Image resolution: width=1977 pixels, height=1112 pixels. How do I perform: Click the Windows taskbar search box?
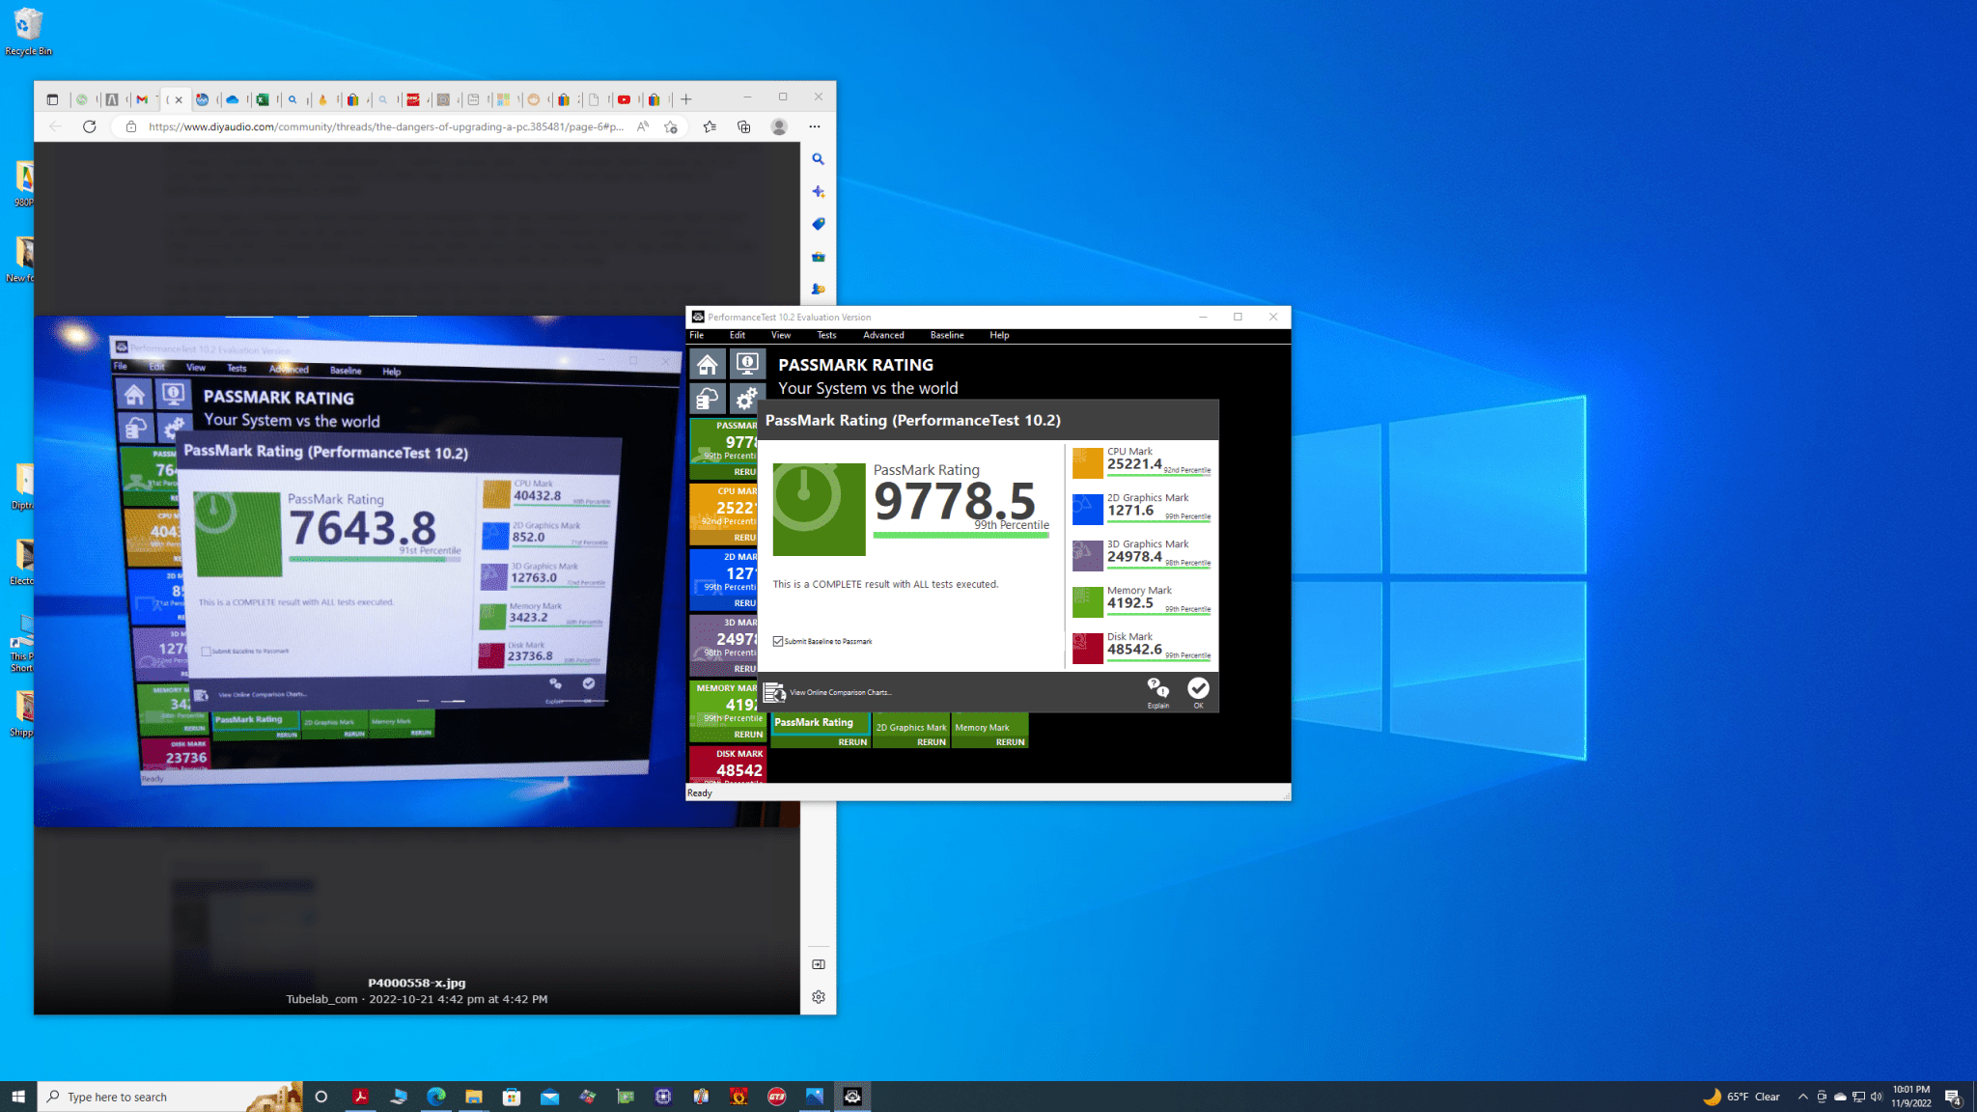pyautogui.click(x=170, y=1097)
